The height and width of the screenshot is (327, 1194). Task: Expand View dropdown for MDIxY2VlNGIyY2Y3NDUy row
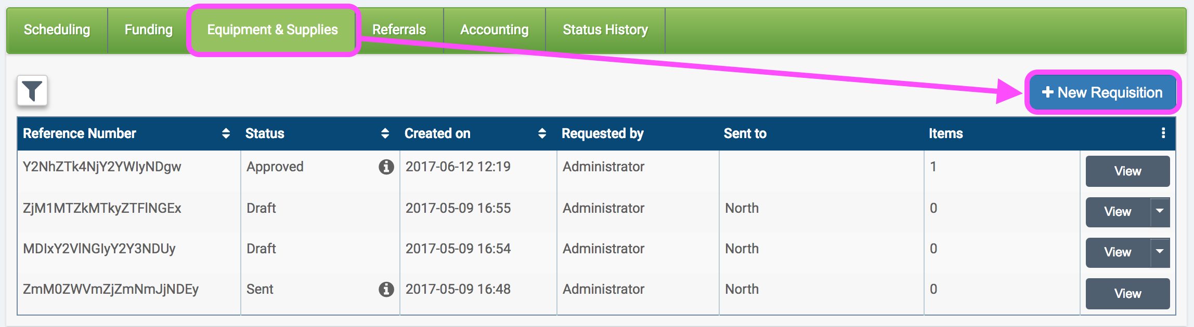click(1160, 252)
